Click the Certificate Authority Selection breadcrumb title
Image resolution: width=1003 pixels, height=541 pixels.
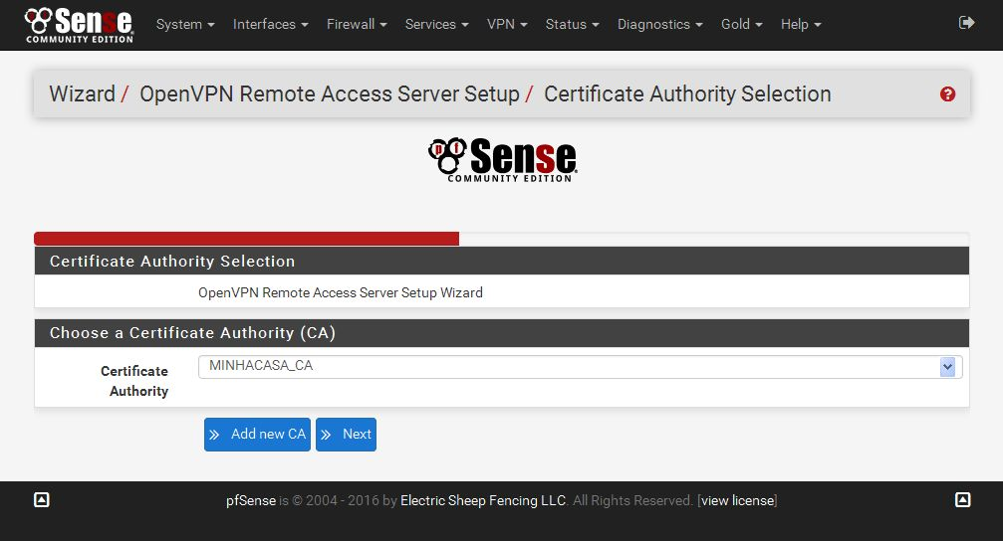click(x=687, y=93)
